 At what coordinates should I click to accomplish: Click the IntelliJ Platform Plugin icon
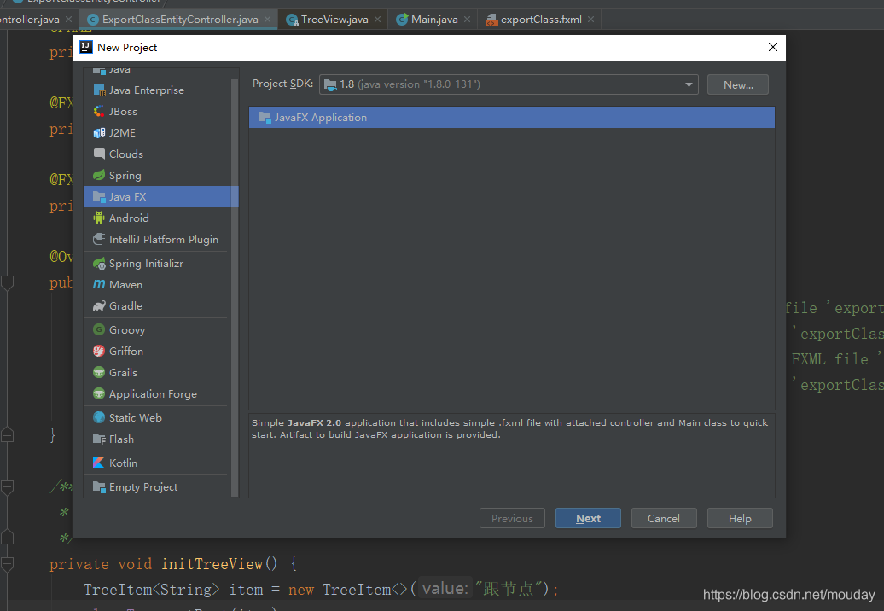(99, 240)
